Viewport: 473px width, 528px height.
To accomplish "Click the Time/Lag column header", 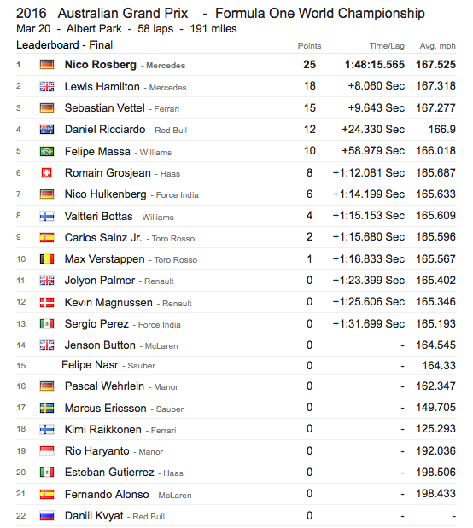I will [x=387, y=46].
